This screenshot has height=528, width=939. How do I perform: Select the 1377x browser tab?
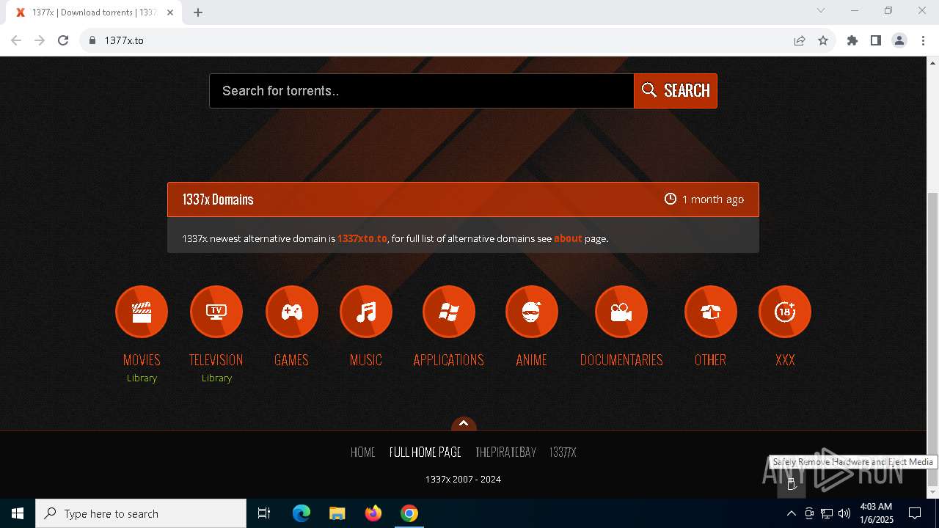point(94,12)
